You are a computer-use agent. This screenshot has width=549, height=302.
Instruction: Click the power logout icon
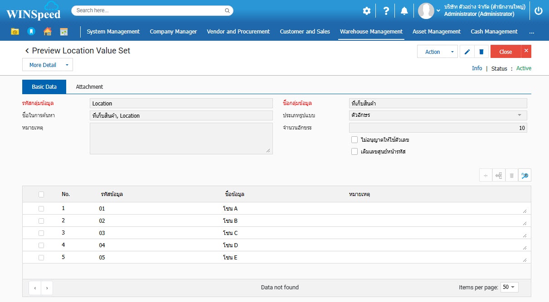tap(538, 11)
